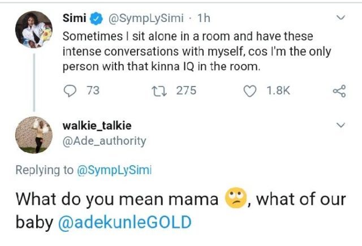Like Simi's tweet with the heart icon
The height and width of the screenshot is (246, 362).
click(x=250, y=90)
